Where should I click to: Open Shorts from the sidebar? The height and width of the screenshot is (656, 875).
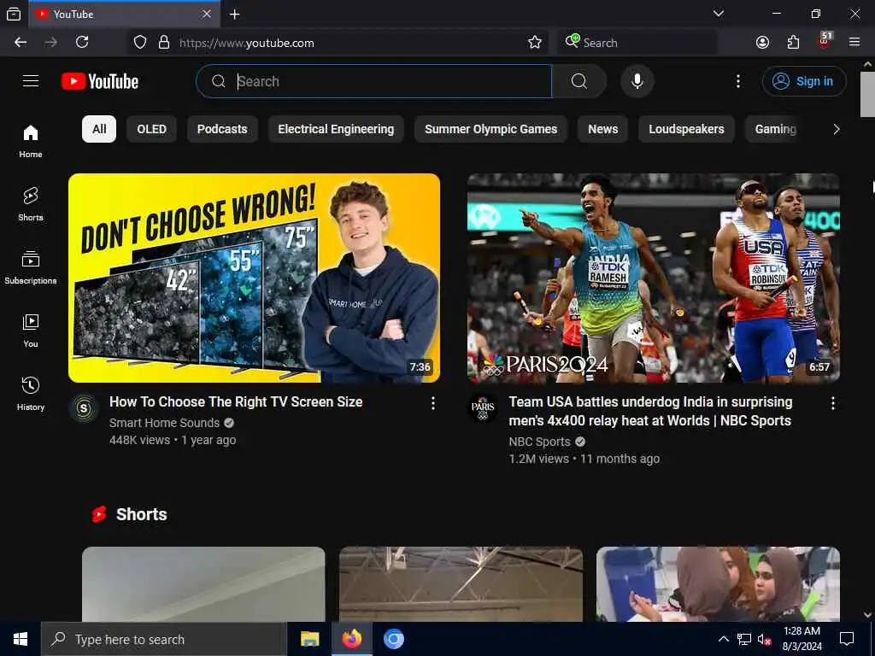click(x=31, y=204)
